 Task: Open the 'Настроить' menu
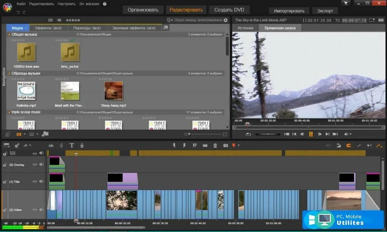pos(67,4)
